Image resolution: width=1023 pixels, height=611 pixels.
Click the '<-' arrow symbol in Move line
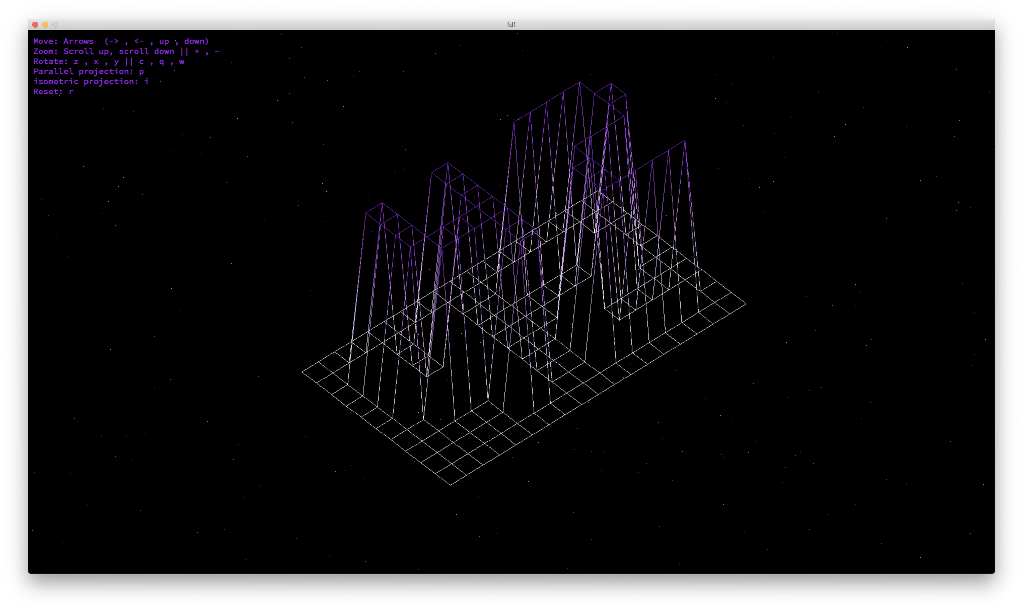click(x=139, y=41)
